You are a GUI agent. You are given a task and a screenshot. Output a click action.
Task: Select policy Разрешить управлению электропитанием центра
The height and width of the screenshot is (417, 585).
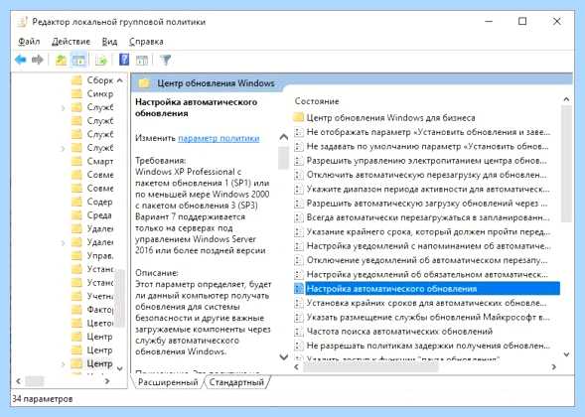click(426, 161)
